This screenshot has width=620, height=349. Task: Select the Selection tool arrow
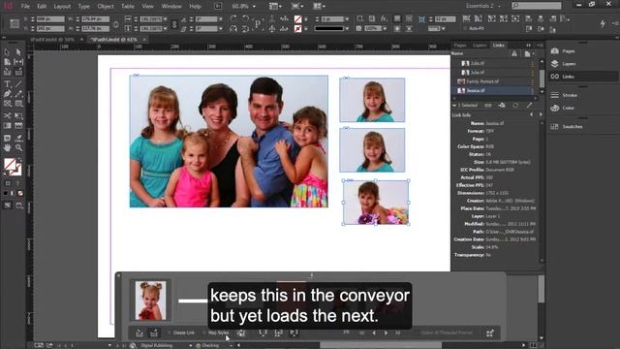coord(7,51)
